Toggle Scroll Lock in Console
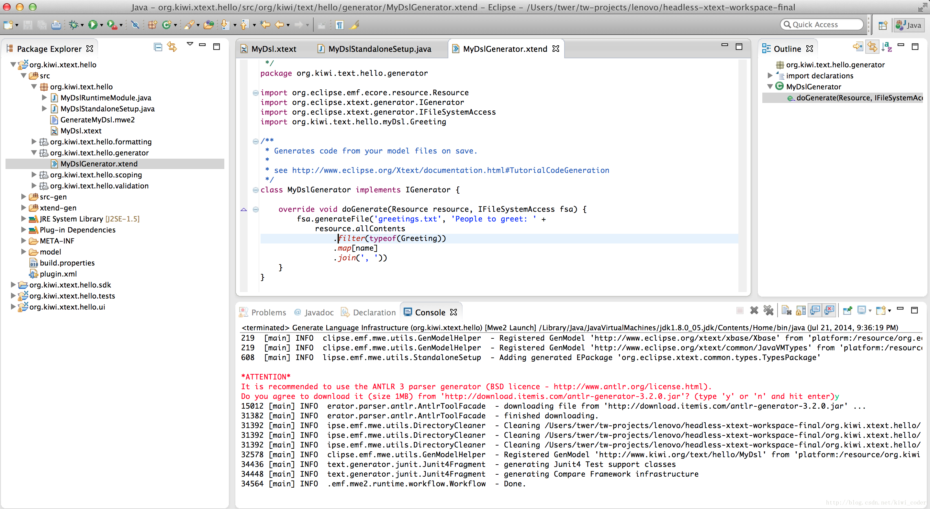The image size is (930, 509). [801, 311]
